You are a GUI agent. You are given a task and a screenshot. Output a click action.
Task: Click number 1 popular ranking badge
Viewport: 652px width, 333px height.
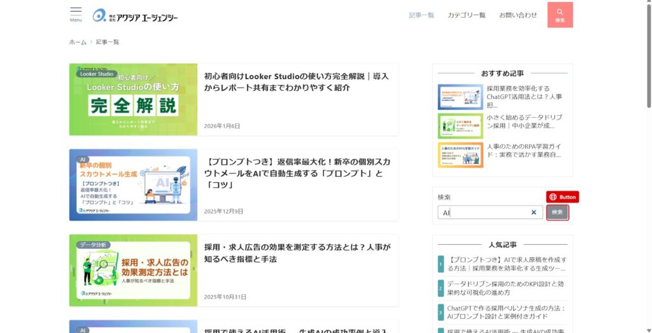click(x=440, y=264)
